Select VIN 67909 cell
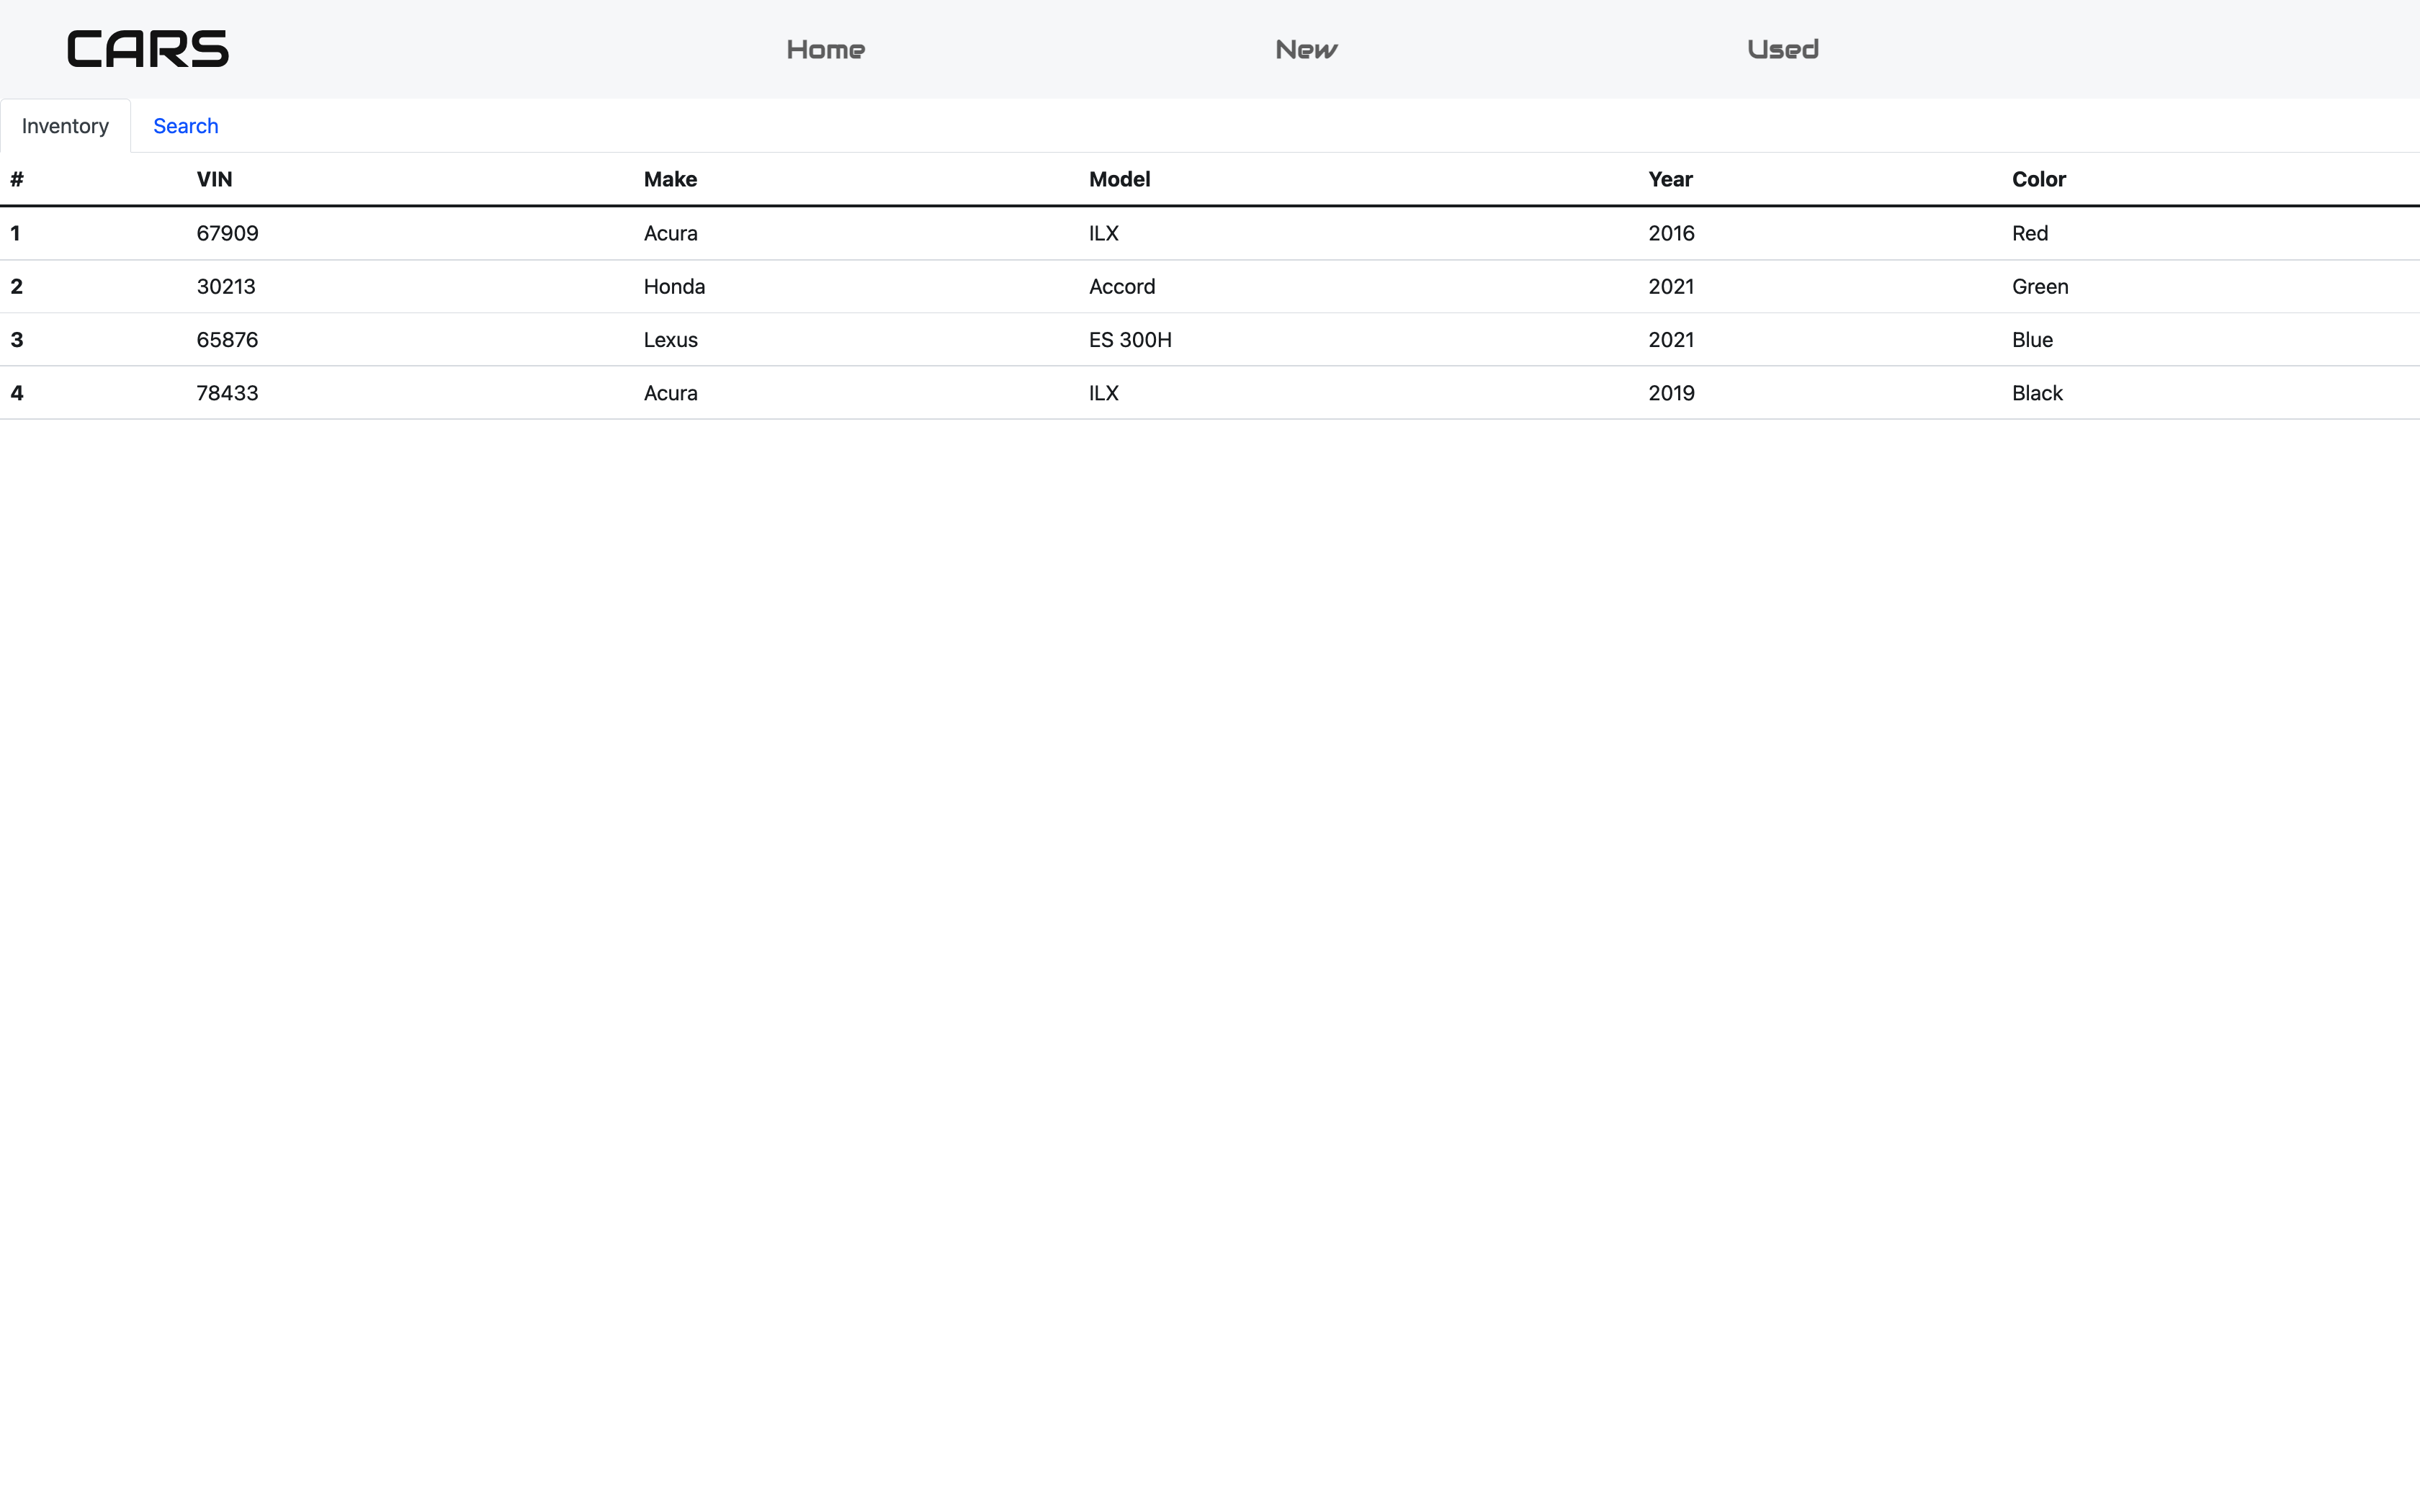This screenshot has width=2420, height=1512. [x=227, y=233]
